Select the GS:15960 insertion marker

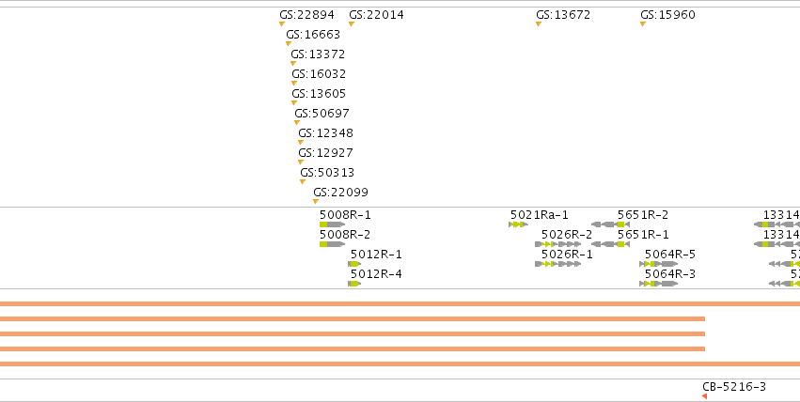(x=643, y=23)
